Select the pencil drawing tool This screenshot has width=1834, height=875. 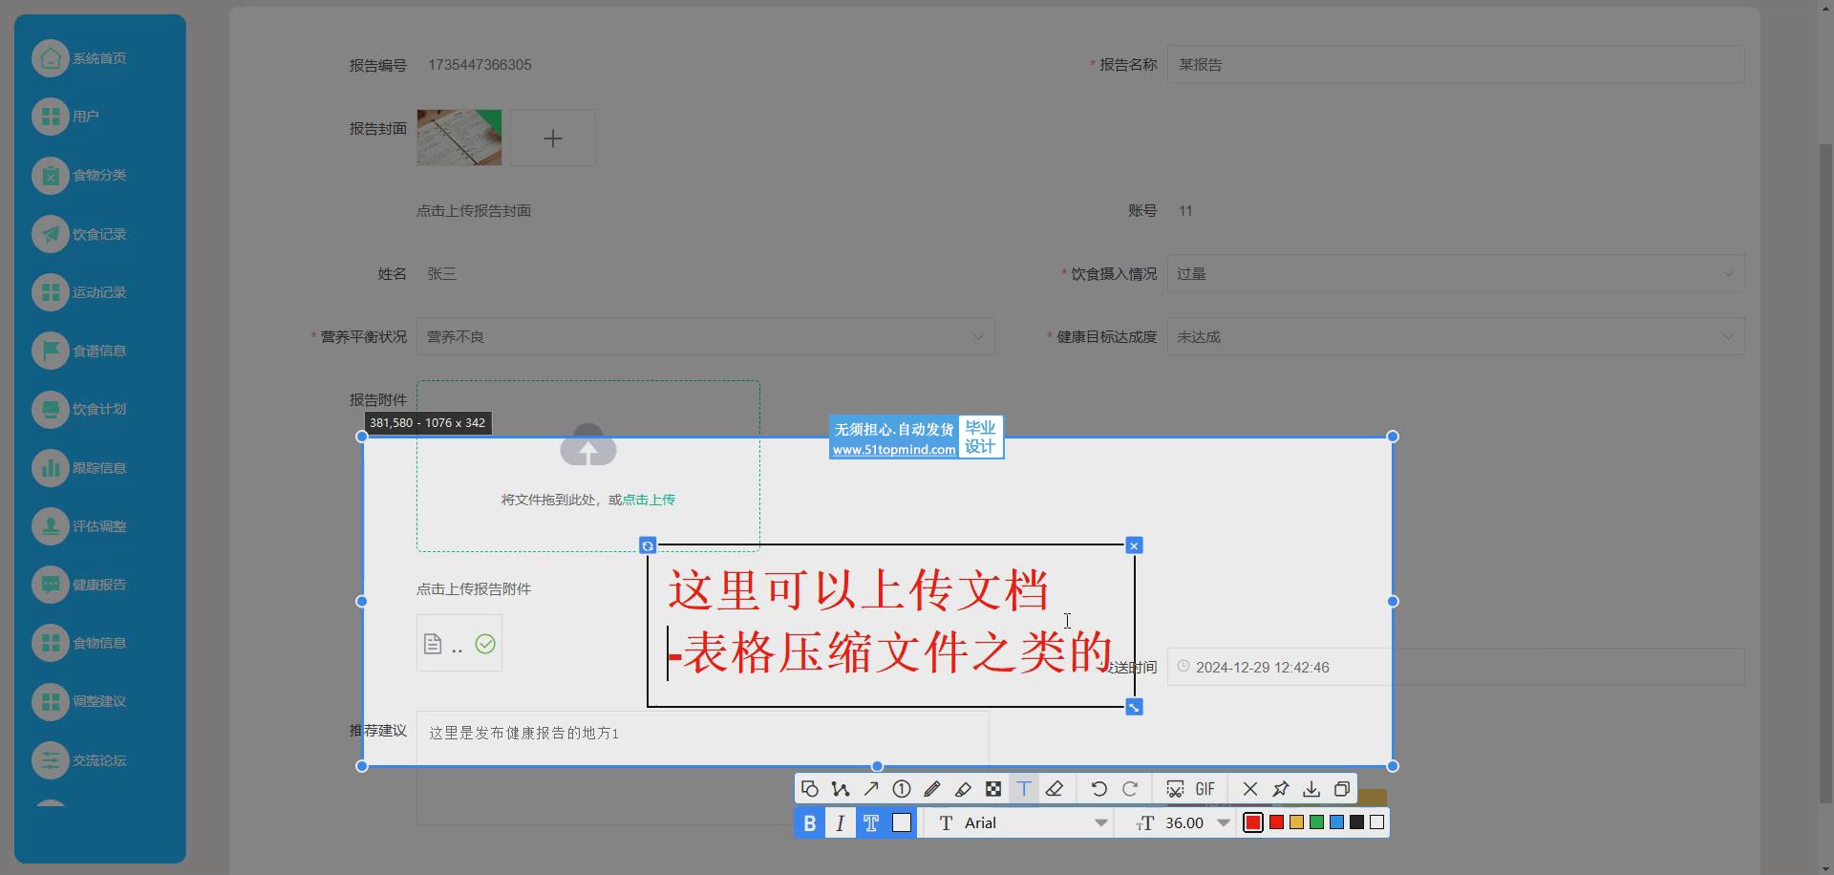tap(932, 789)
